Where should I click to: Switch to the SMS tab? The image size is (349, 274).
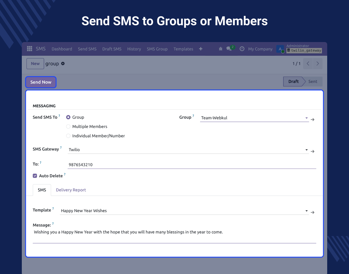[x=42, y=190]
